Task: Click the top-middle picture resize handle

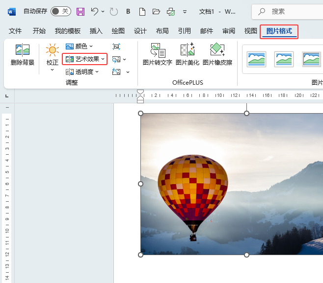Action: click(246, 113)
